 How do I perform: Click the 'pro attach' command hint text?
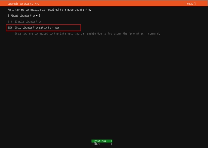pyautogui.click(x=87, y=33)
